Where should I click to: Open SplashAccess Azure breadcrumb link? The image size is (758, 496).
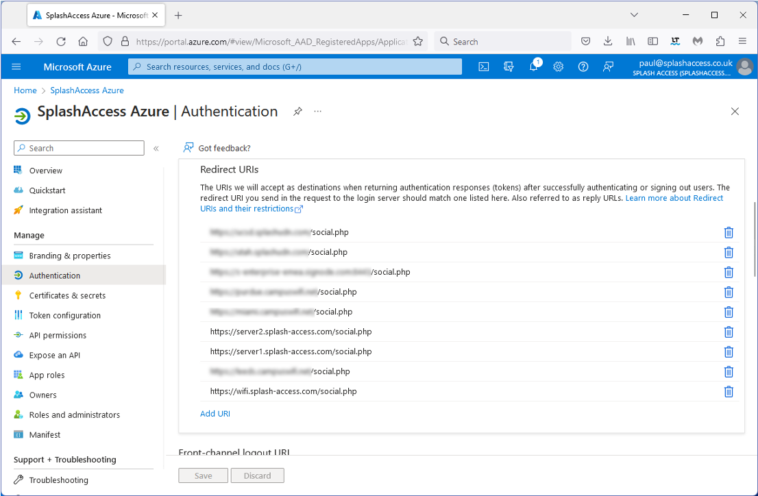[87, 90]
